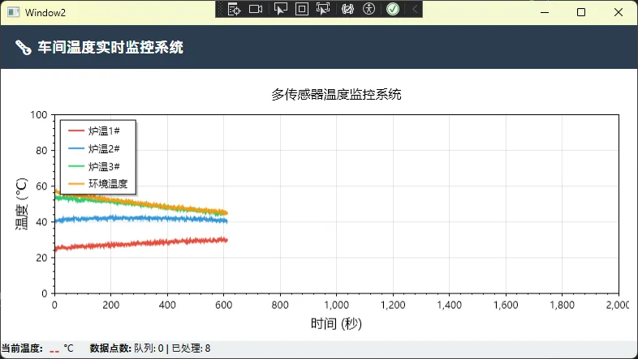Screen dimensions: 638x359
Task: Toggle Track Focused Element icon
Action: pos(323,9)
